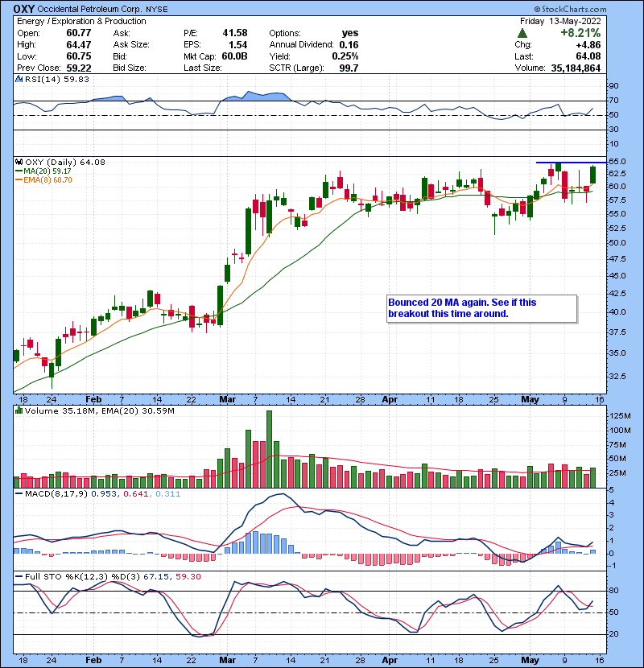Click the Chg value +4.86
Image resolution: width=644 pixels, height=668 pixels.
588,44
